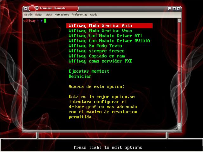Open the Marcadores menu
The height and width of the screenshot is (152, 203).
pyautogui.click(x=62, y=15)
